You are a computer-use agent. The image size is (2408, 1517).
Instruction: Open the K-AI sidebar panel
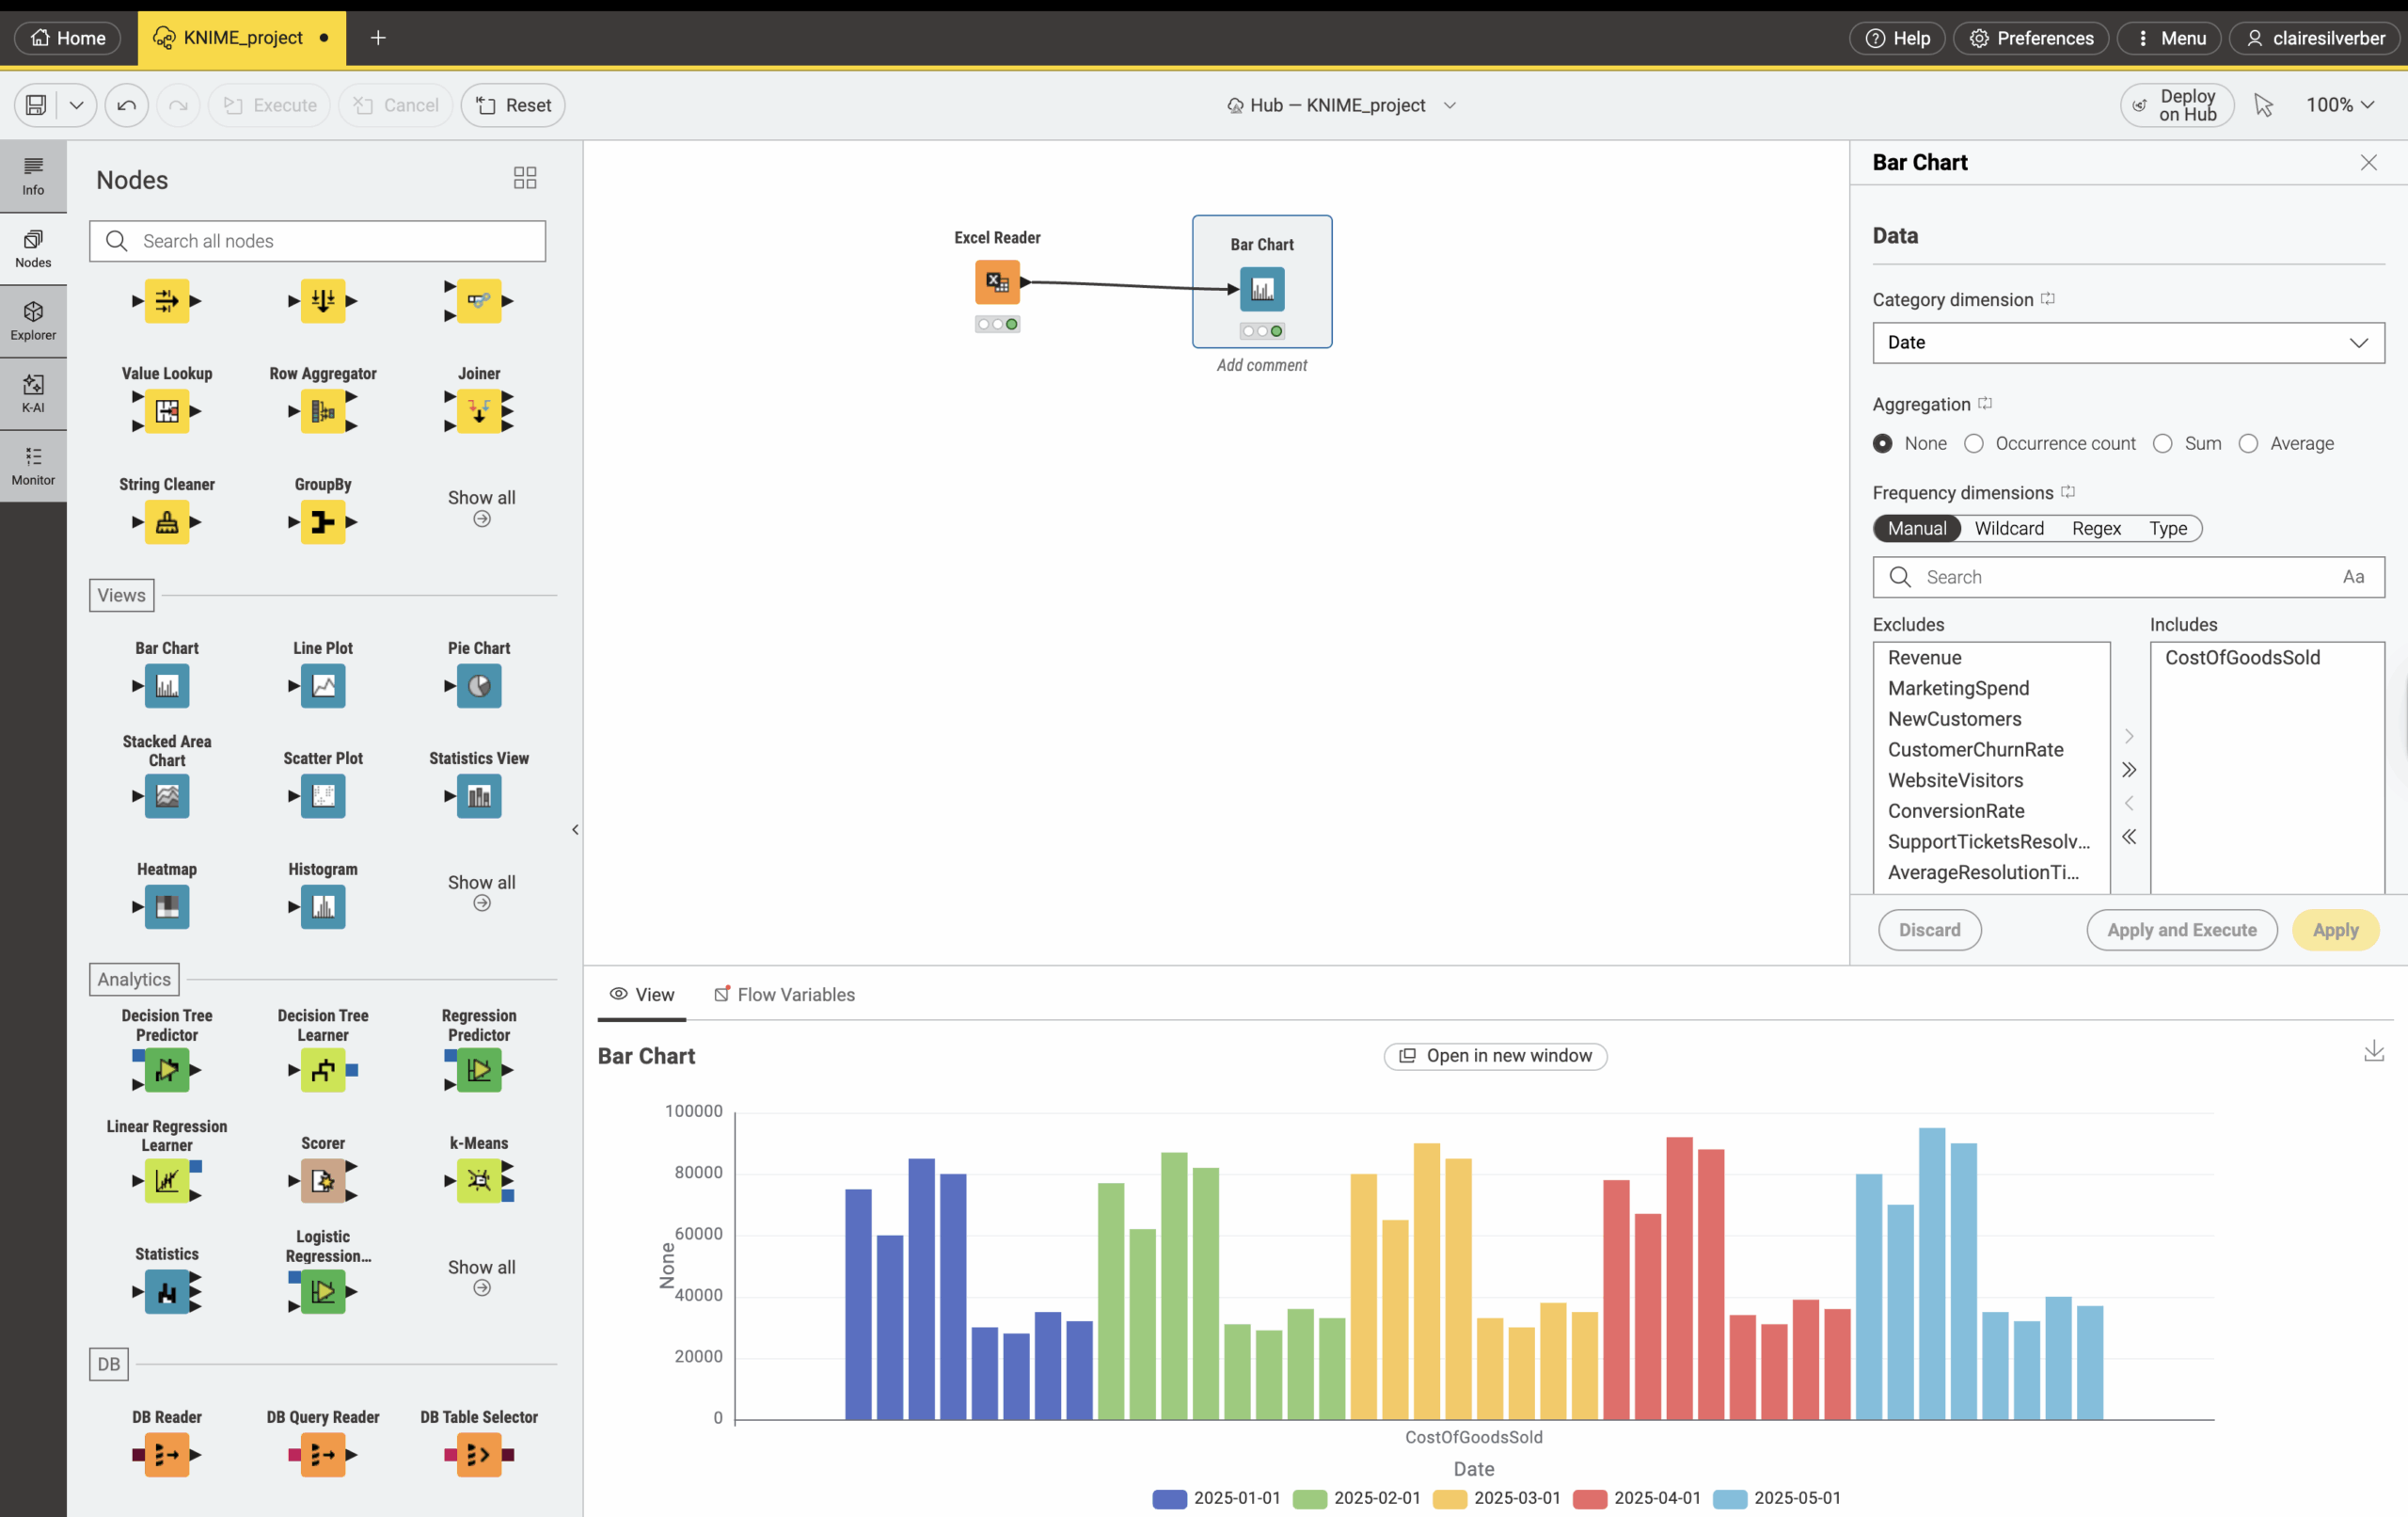(33, 393)
